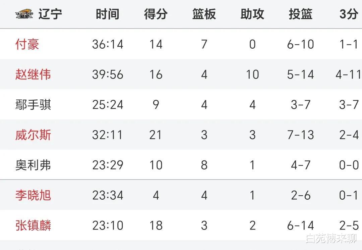Select the 投篮 column header
Viewport: 362px width, 250px height.
301,14
